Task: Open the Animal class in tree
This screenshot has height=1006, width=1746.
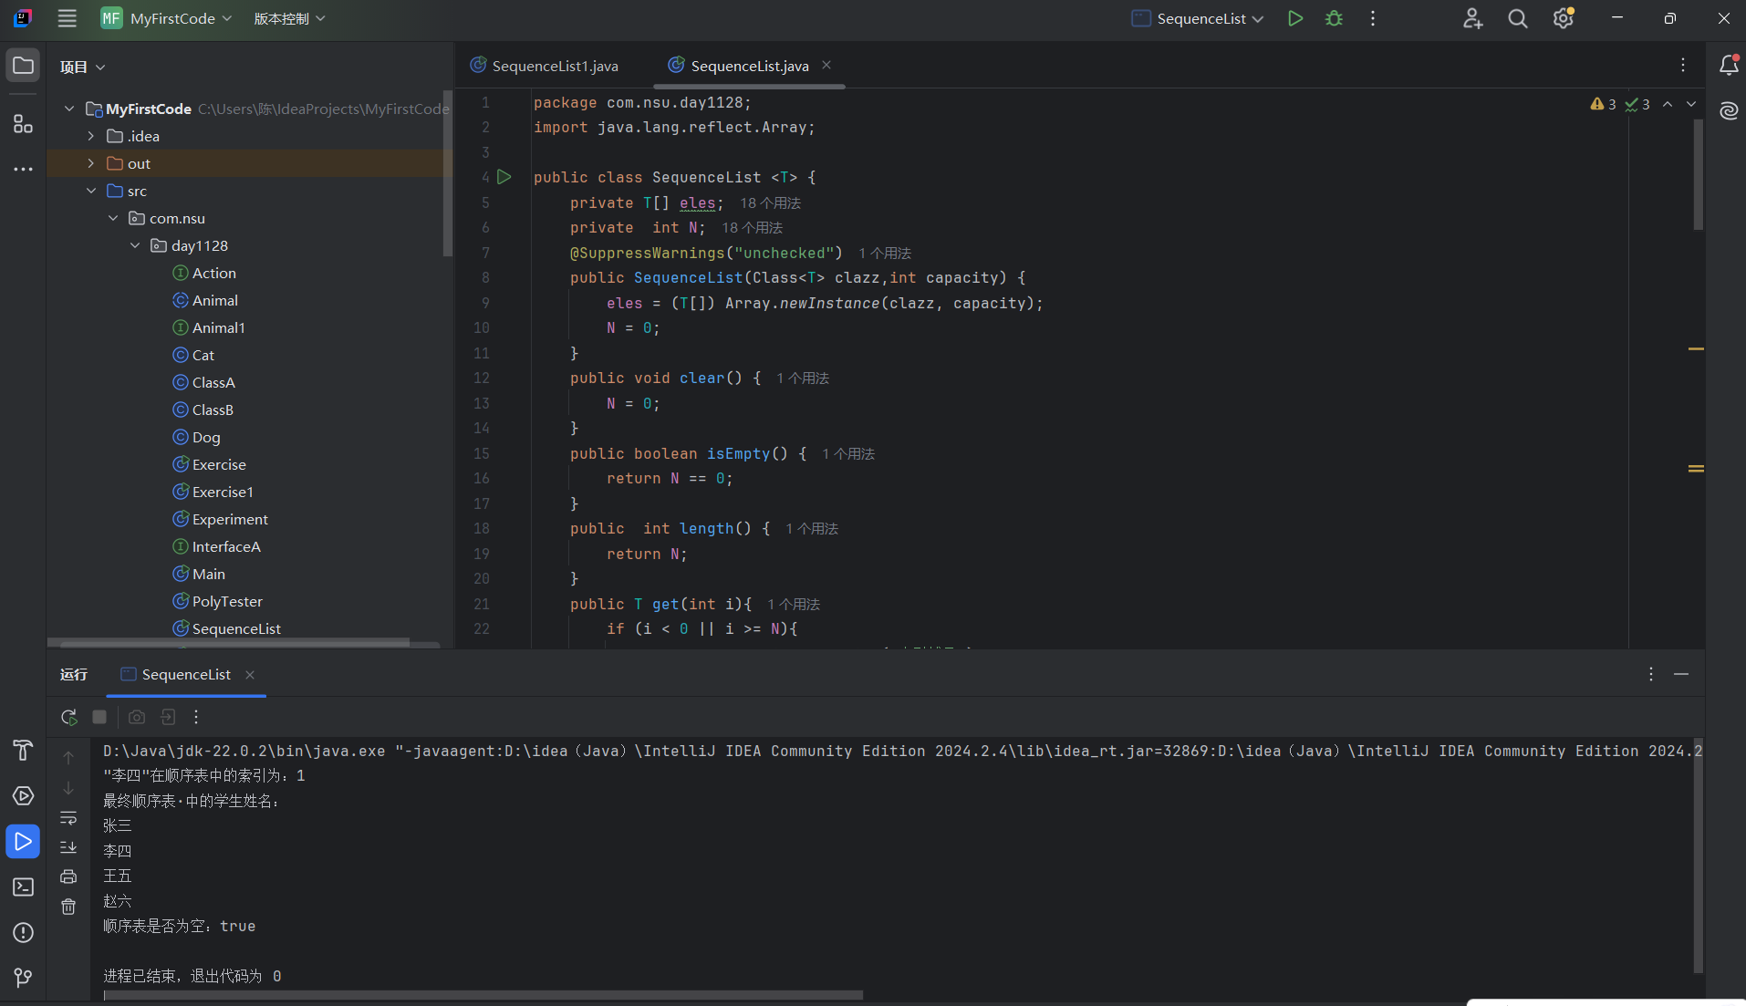Action: (x=214, y=300)
